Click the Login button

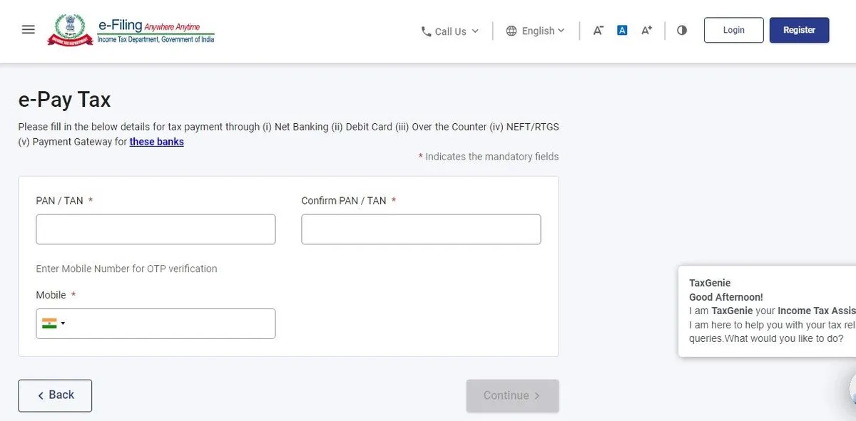tap(733, 30)
